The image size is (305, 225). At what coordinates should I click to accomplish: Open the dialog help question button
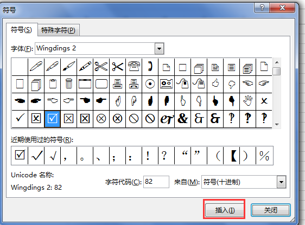pyautogui.click(x=262, y=8)
